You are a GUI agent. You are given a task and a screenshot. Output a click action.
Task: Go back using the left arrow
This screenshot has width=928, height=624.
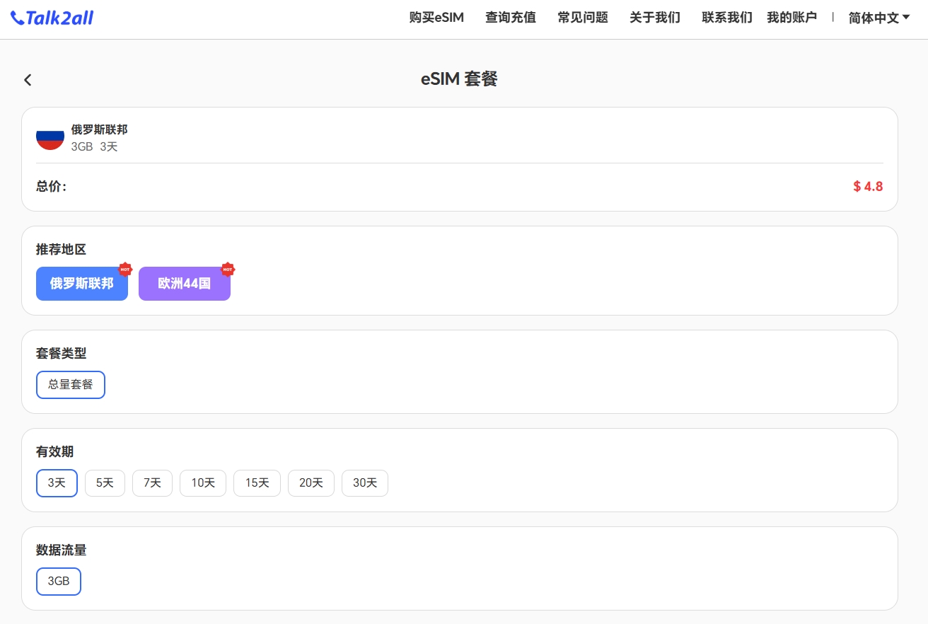point(28,80)
